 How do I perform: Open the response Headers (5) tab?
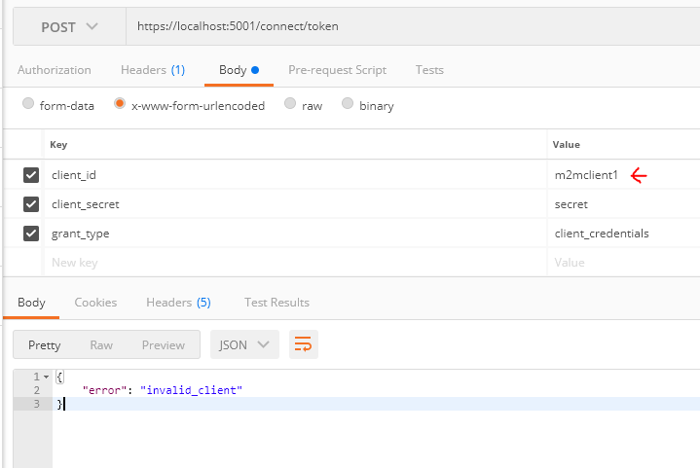[178, 303]
